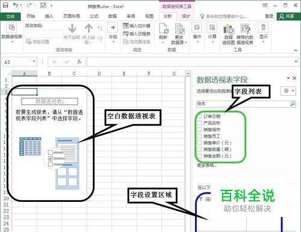The width and height of the screenshot is (301, 232).
Task: Click the 数据透视表1 placeholder box
Action: coord(49,101)
